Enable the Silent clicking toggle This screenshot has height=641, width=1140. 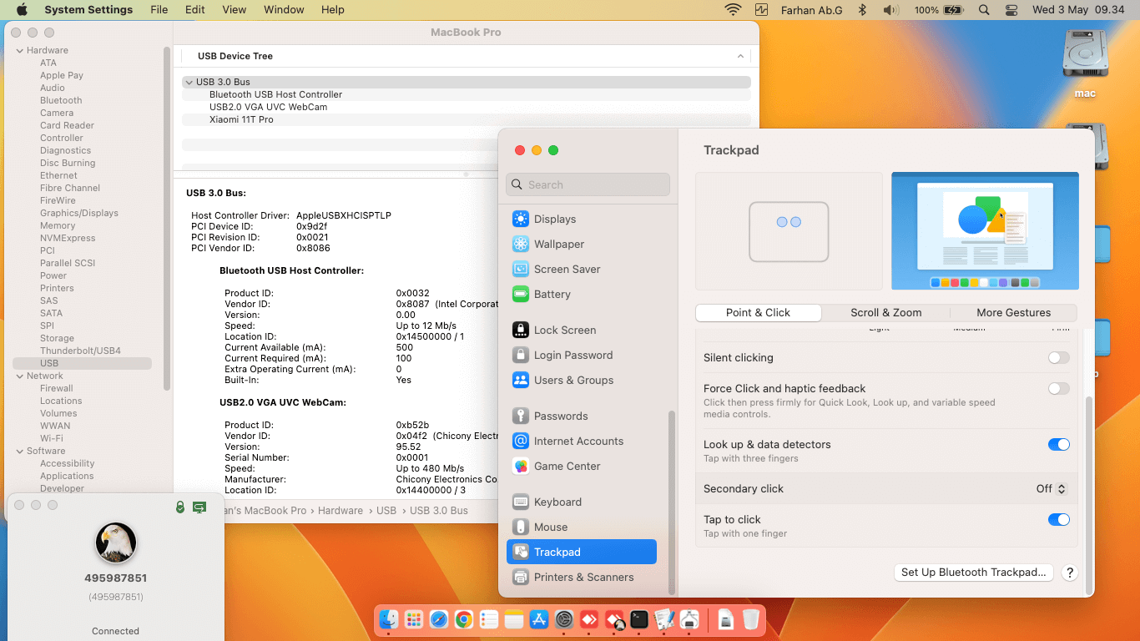click(1058, 357)
